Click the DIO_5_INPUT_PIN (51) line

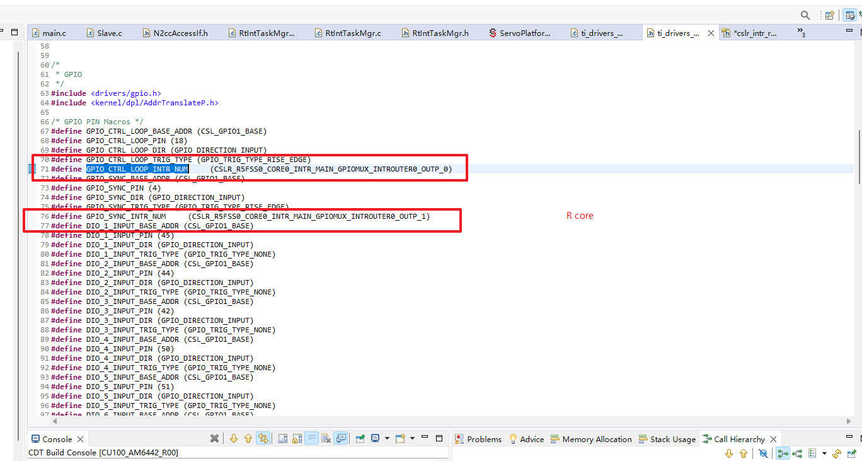[113, 387]
